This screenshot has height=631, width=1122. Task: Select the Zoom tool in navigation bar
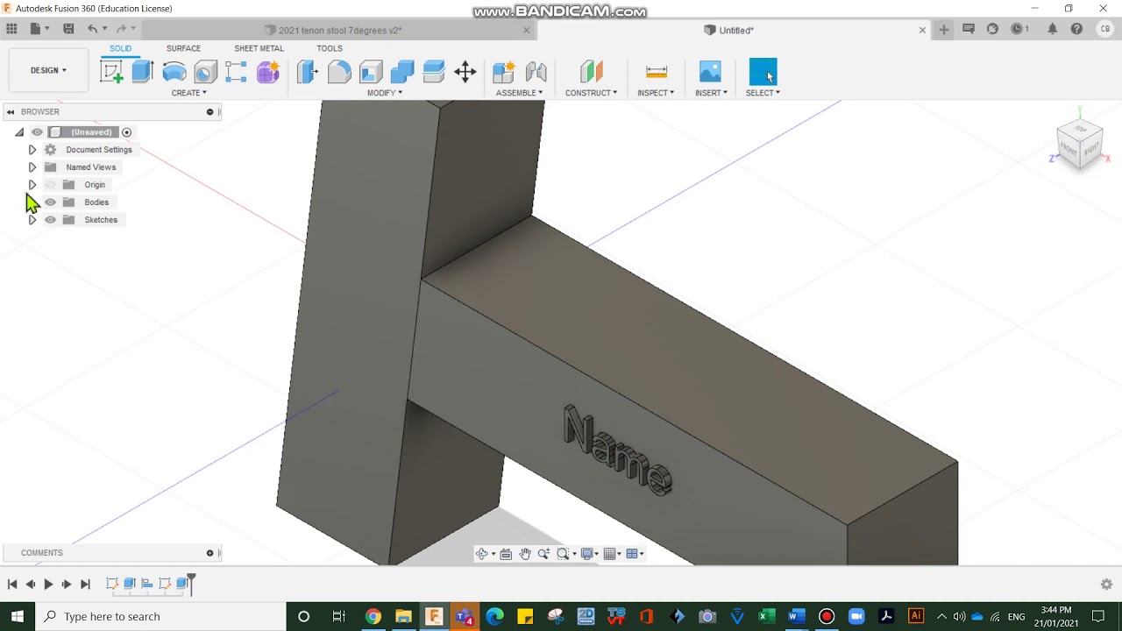click(543, 554)
